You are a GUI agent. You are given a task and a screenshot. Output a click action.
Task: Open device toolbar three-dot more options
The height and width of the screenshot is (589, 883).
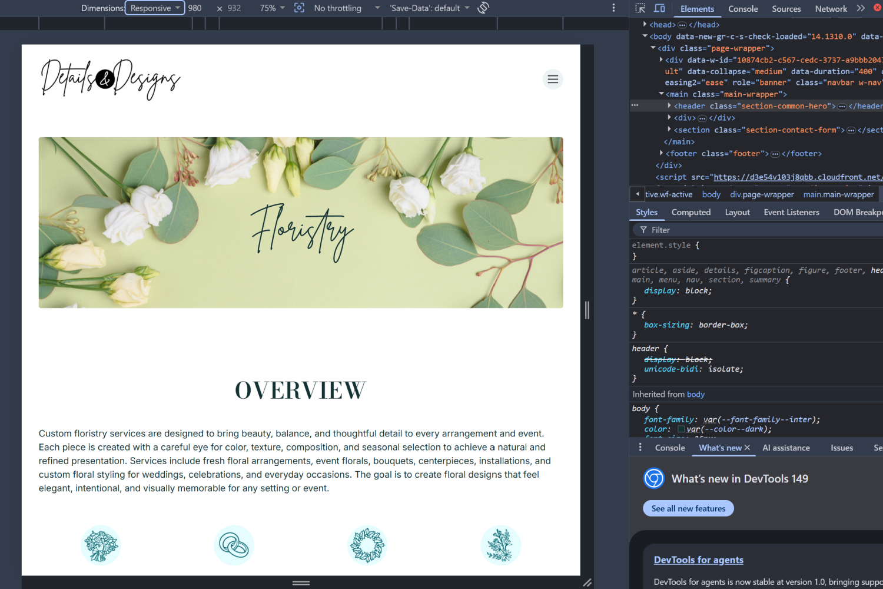pos(613,8)
